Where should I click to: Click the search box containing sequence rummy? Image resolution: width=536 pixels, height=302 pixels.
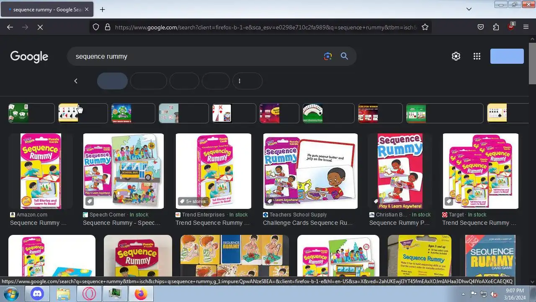point(197,56)
